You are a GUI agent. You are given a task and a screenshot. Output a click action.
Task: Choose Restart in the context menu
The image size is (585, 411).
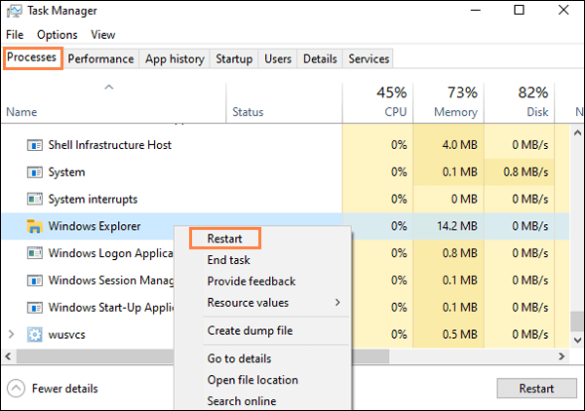[x=224, y=239]
